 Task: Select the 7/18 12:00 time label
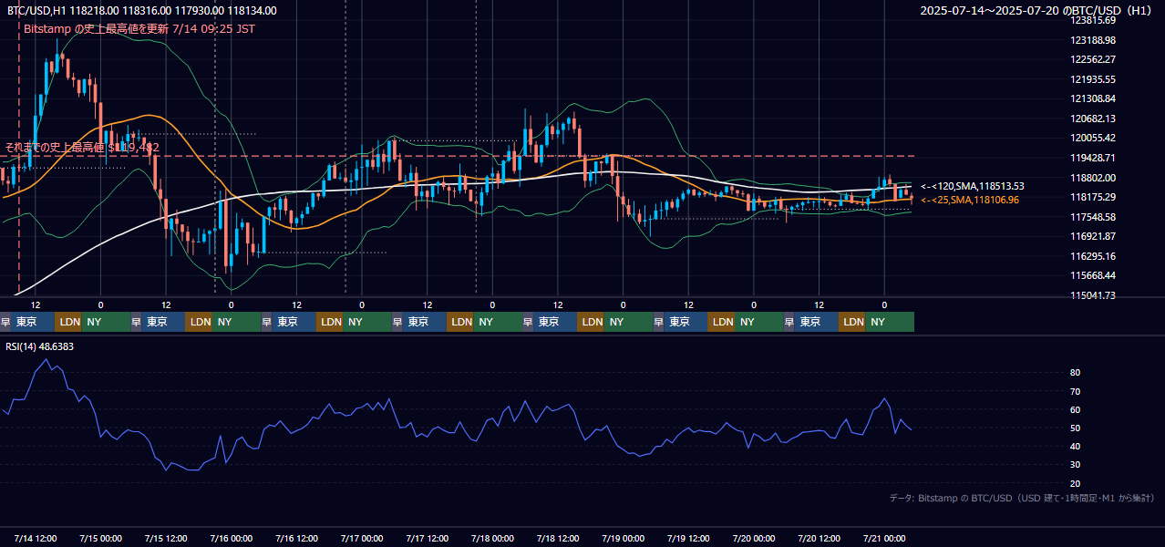(558, 538)
